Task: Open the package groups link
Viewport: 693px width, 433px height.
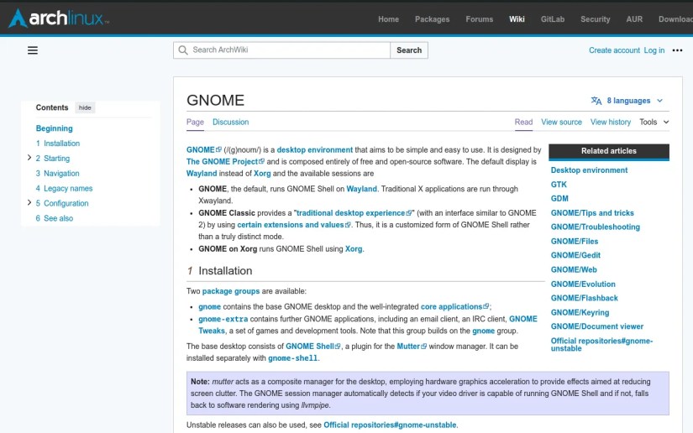Action: [231, 291]
